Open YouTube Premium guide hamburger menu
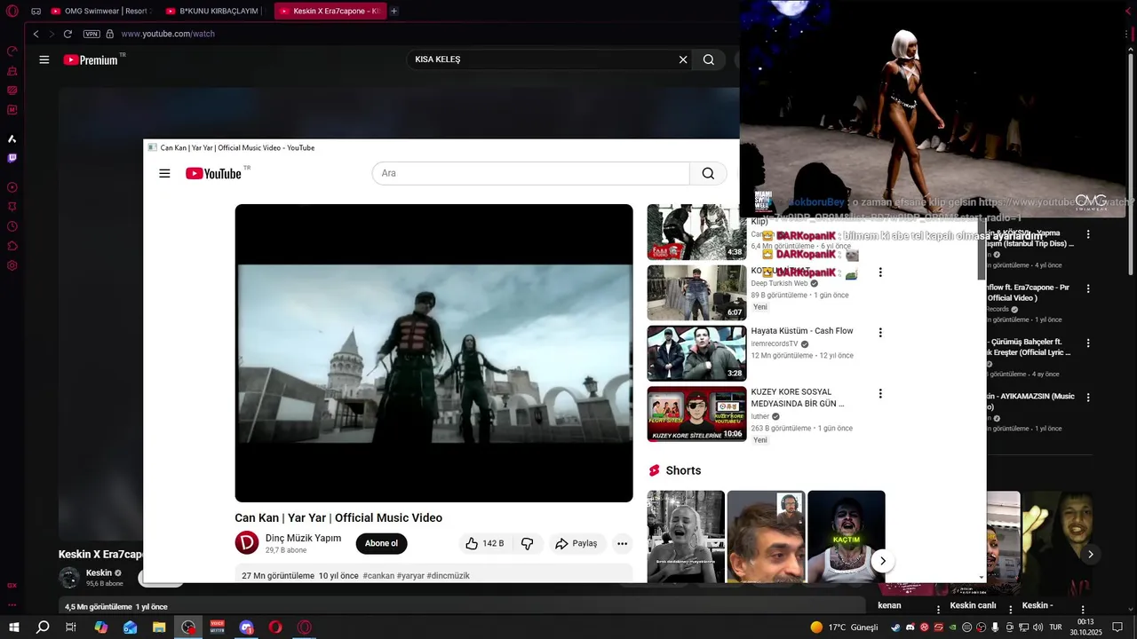This screenshot has height=639, width=1137. pos(44,59)
